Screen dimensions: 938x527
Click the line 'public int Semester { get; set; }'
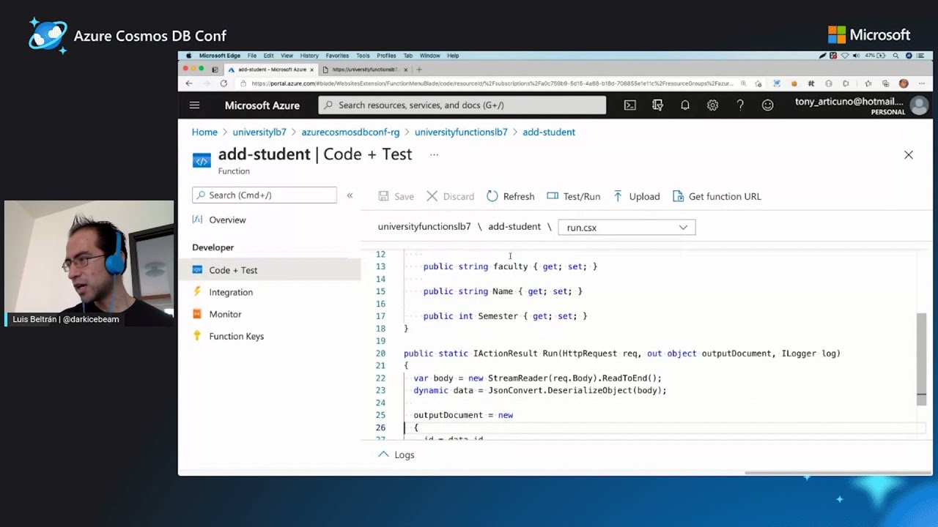coord(505,316)
